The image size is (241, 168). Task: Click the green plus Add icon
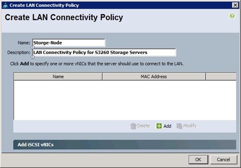(159, 126)
